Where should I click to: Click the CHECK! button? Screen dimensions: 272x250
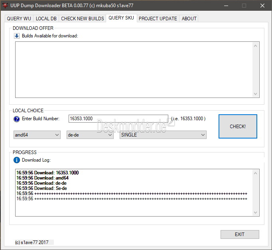click(x=238, y=126)
